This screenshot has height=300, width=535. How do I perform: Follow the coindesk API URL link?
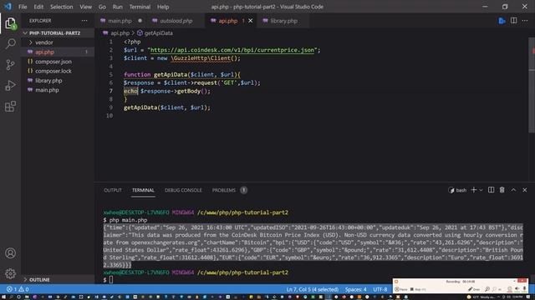pos(232,50)
